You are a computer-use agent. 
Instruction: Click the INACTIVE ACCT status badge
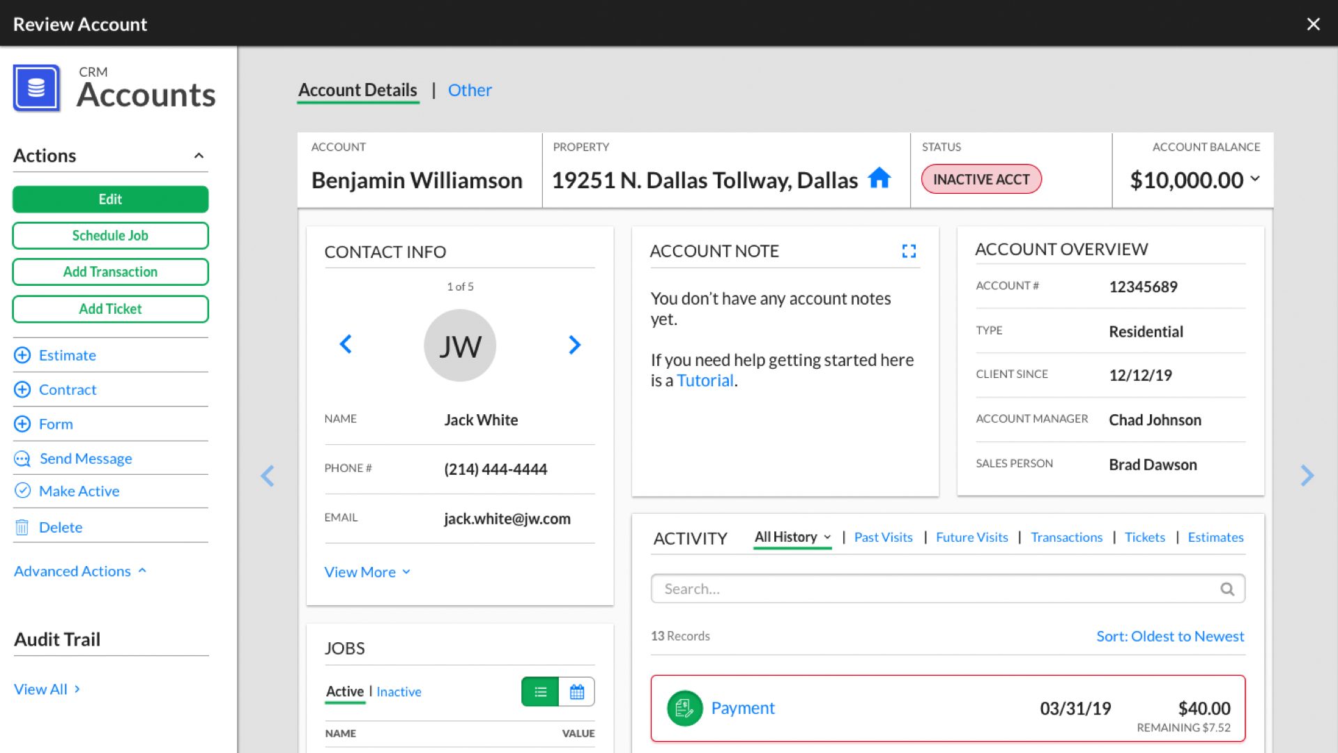(x=981, y=179)
